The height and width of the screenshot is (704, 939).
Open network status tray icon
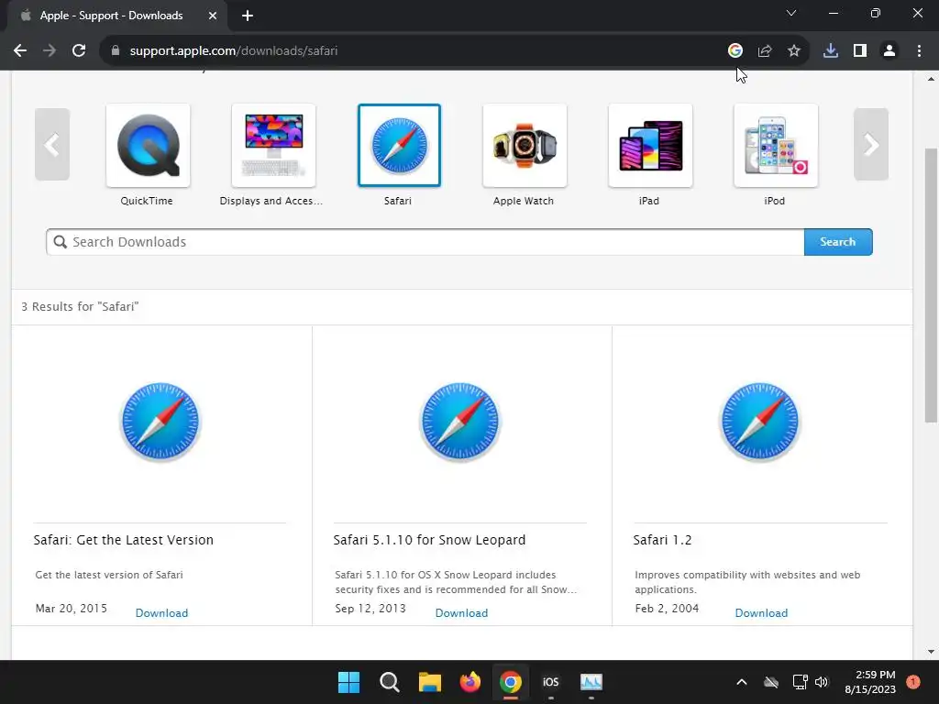click(800, 682)
